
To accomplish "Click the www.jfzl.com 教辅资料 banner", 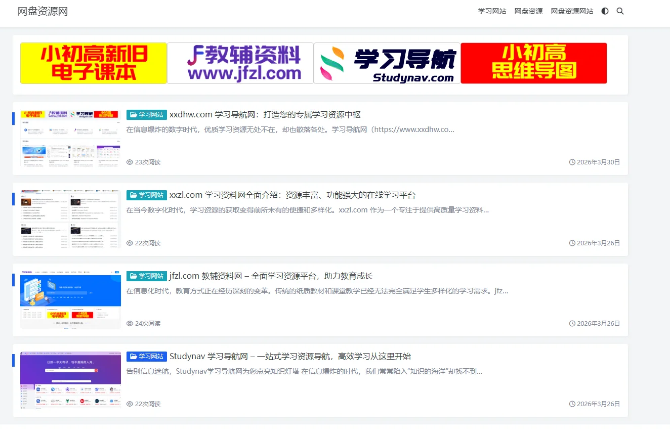I will [x=240, y=63].
